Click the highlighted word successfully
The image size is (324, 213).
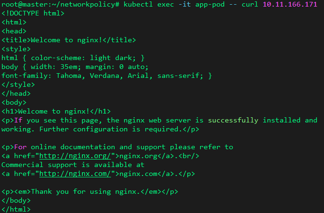[x=233, y=120]
